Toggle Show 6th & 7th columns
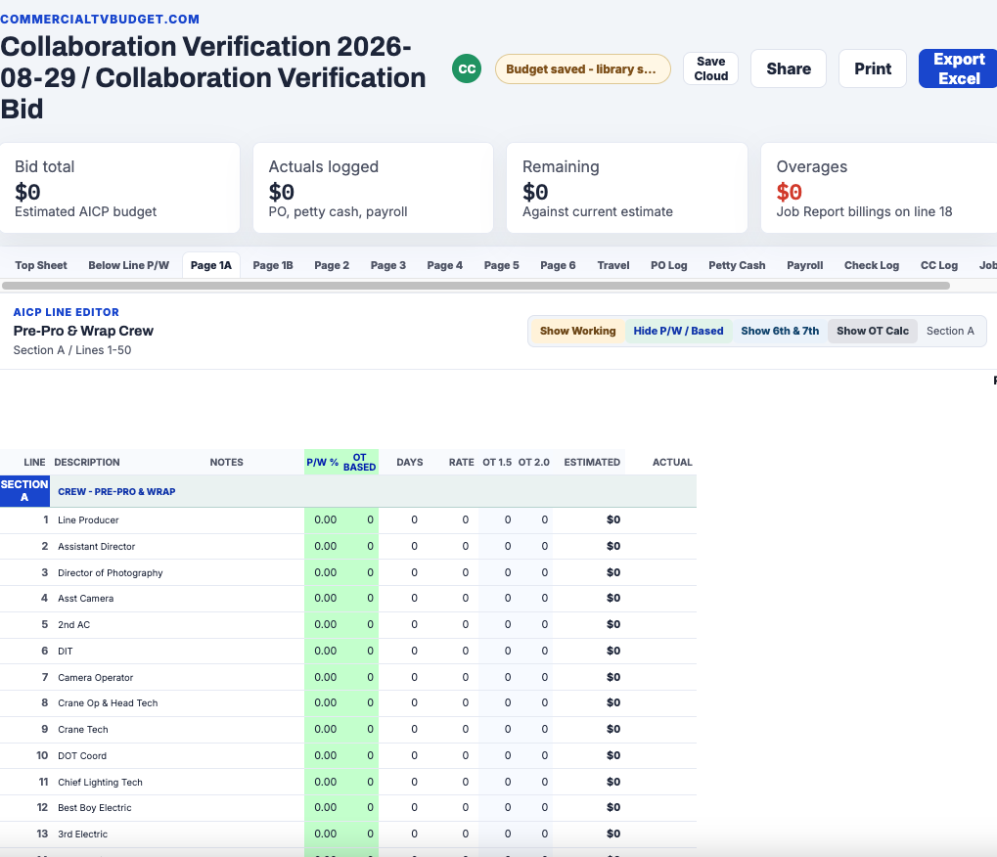Image resolution: width=997 pixels, height=857 pixels. click(x=780, y=331)
